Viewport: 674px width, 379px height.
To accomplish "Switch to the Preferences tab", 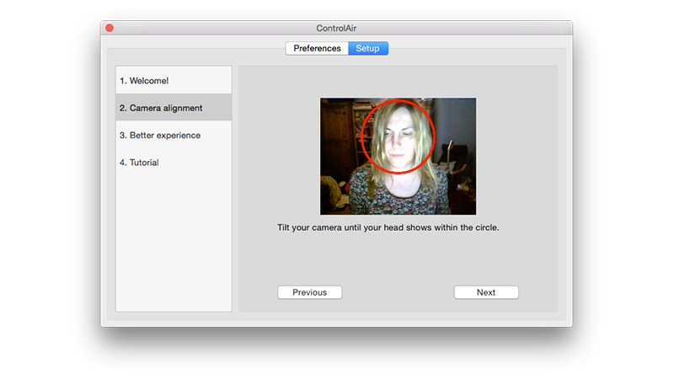I will click(317, 49).
